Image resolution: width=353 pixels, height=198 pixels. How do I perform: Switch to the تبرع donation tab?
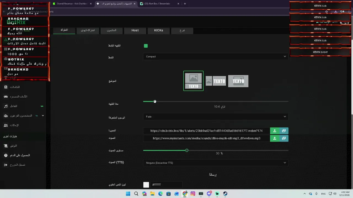[182, 30]
